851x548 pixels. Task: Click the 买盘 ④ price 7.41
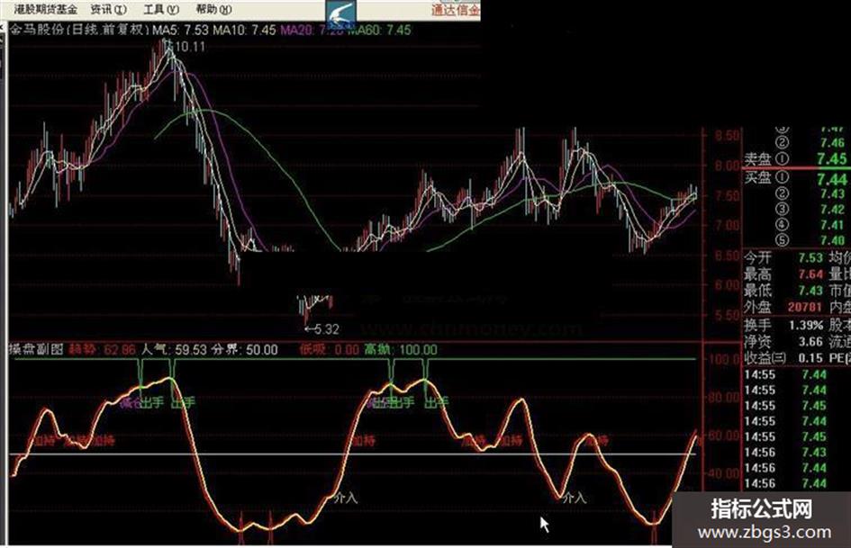coord(832,225)
